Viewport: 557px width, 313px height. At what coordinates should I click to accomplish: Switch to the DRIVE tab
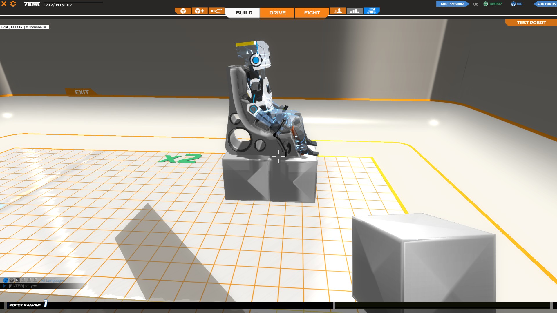point(277,13)
